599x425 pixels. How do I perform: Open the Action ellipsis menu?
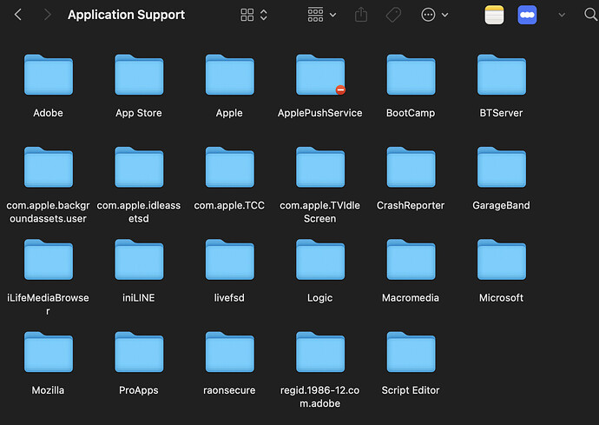click(434, 15)
